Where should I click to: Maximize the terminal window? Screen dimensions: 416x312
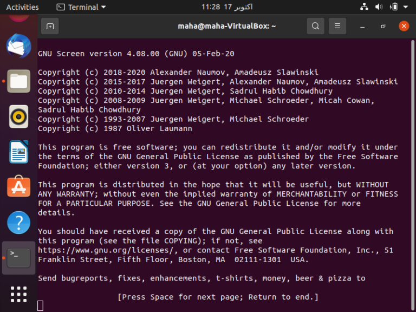383,26
